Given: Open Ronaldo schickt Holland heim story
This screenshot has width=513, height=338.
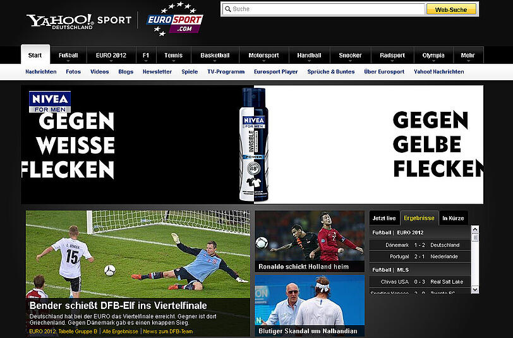Looking at the screenshot, I should coord(310,241).
